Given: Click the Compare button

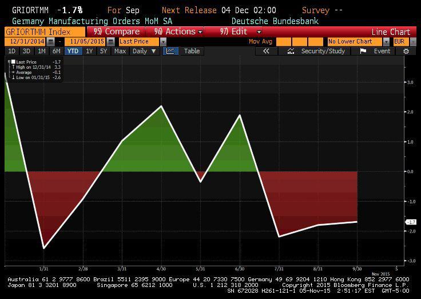Looking at the screenshot, I should coord(116,32).
